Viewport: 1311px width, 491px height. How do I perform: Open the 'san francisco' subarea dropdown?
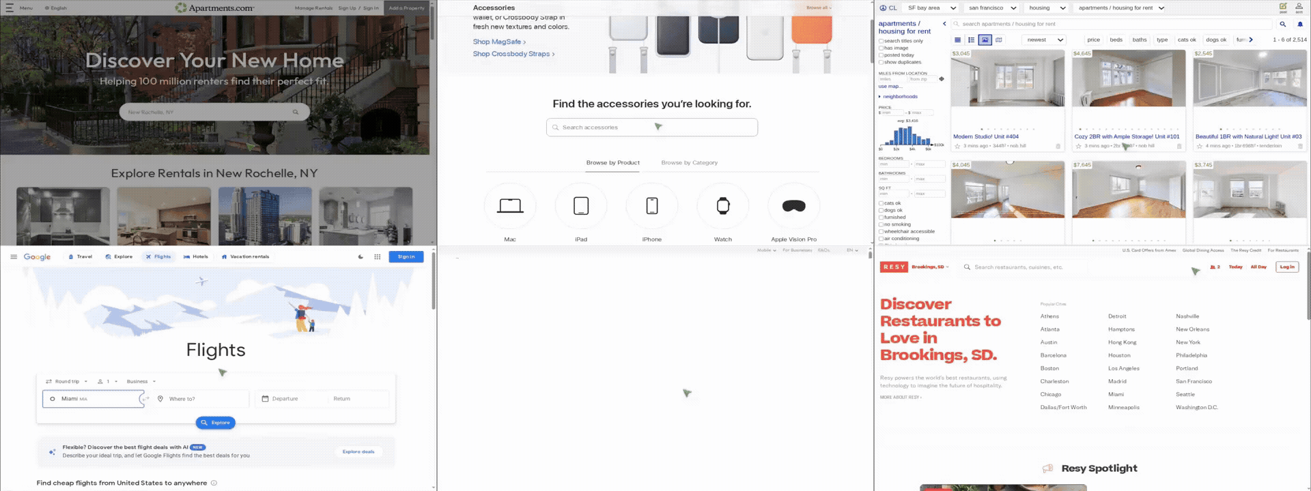pos(992,8)
